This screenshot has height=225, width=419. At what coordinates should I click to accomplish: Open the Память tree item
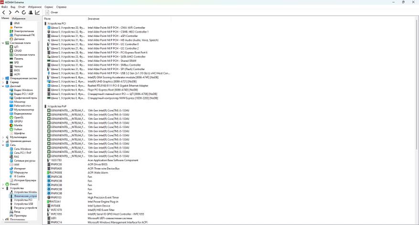click(x=19, y=59)
